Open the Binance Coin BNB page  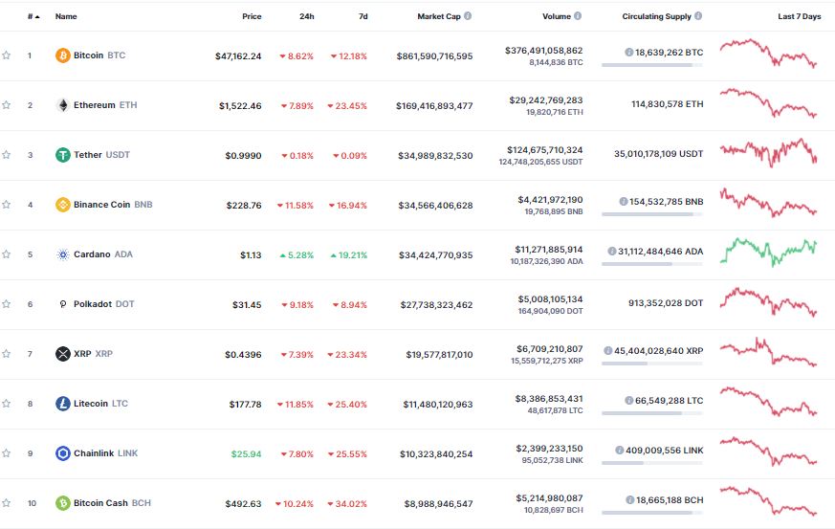(113, 205)
